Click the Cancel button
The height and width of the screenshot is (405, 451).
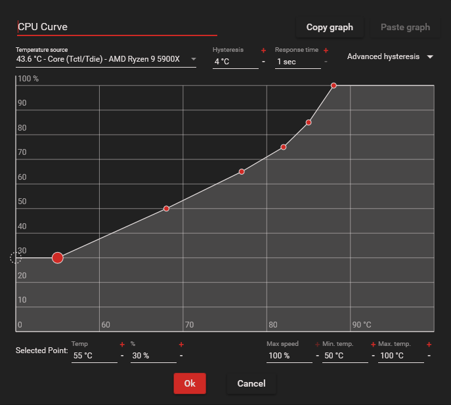(x=251, y=383)
